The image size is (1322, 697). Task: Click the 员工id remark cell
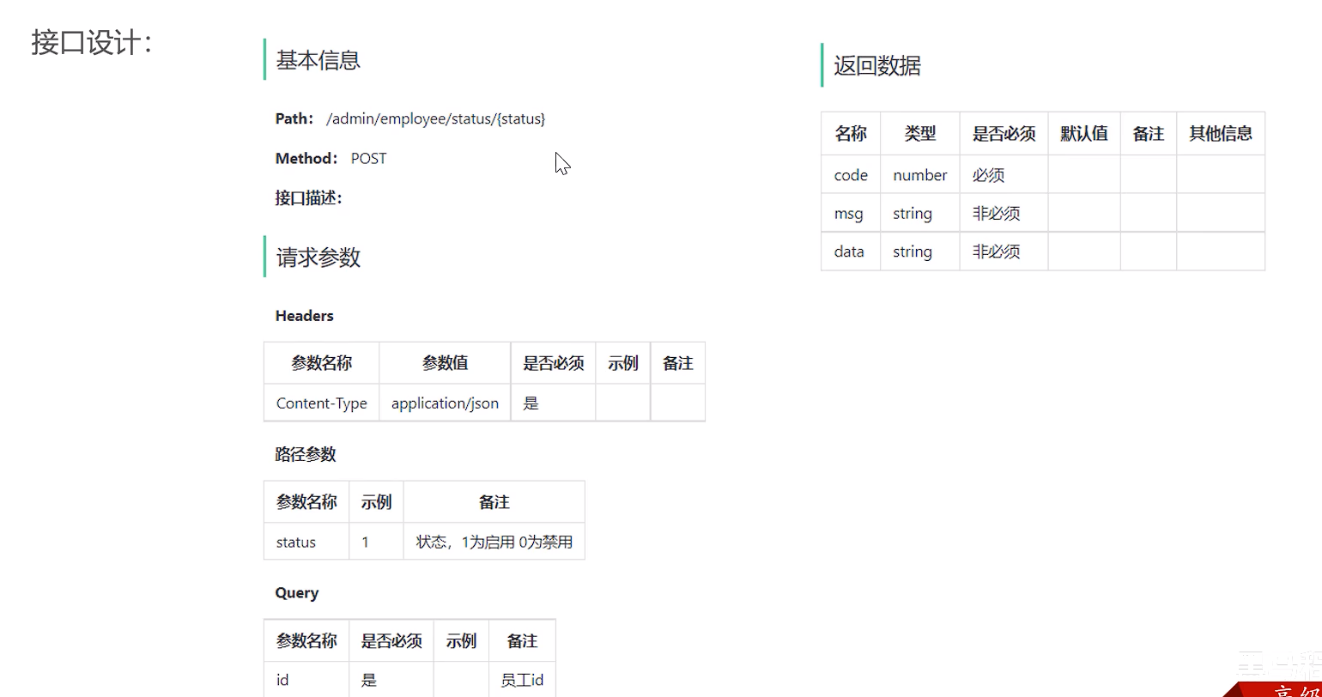point(522,681)
